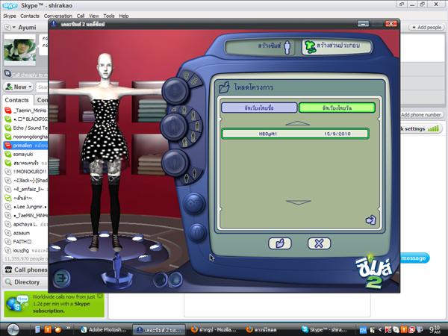
Task: Click the Sim rotate pedestal control
Action: 117,272
